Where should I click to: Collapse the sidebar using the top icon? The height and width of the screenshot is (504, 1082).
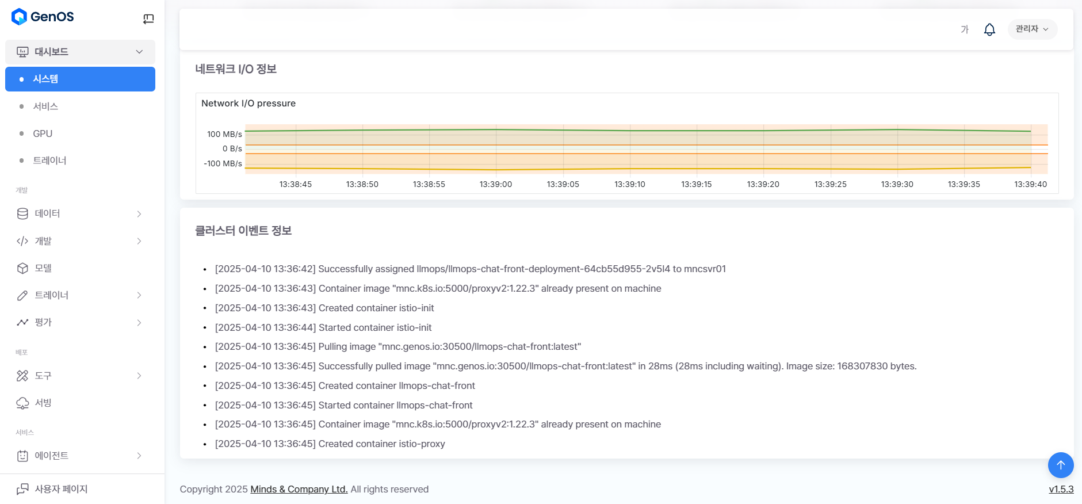(148, 19)
